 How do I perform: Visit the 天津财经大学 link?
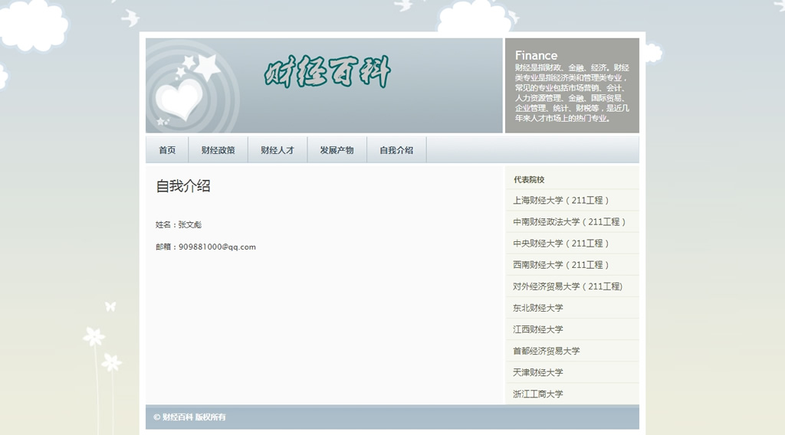(x=538, y=372)
